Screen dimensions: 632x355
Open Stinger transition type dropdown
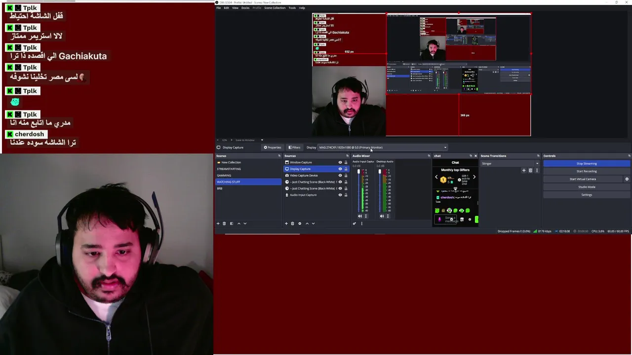(x=510, y=164)
